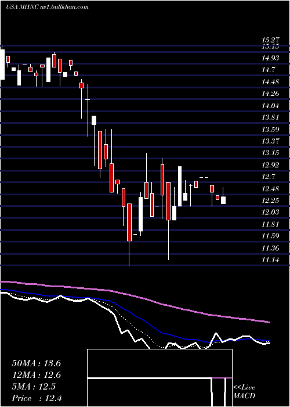
Task: Click the 14.7 price axis label
Action: click(x=268, y=70)
